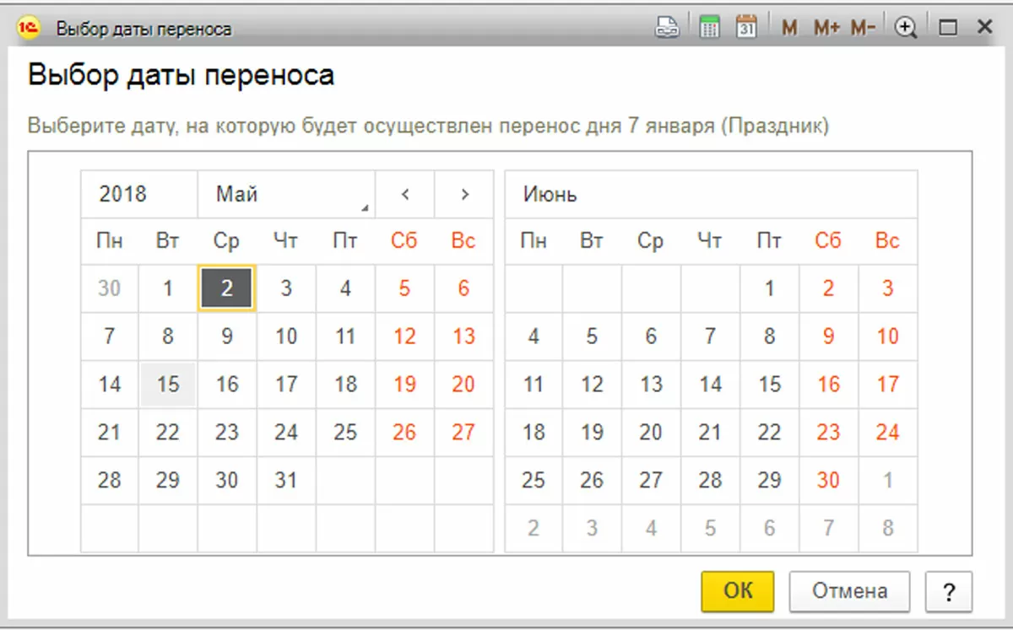Go to next month with right arrow
Screen dimensions: 1013x630
tap(464, 195)
